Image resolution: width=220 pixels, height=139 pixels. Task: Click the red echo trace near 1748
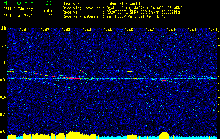165,81
